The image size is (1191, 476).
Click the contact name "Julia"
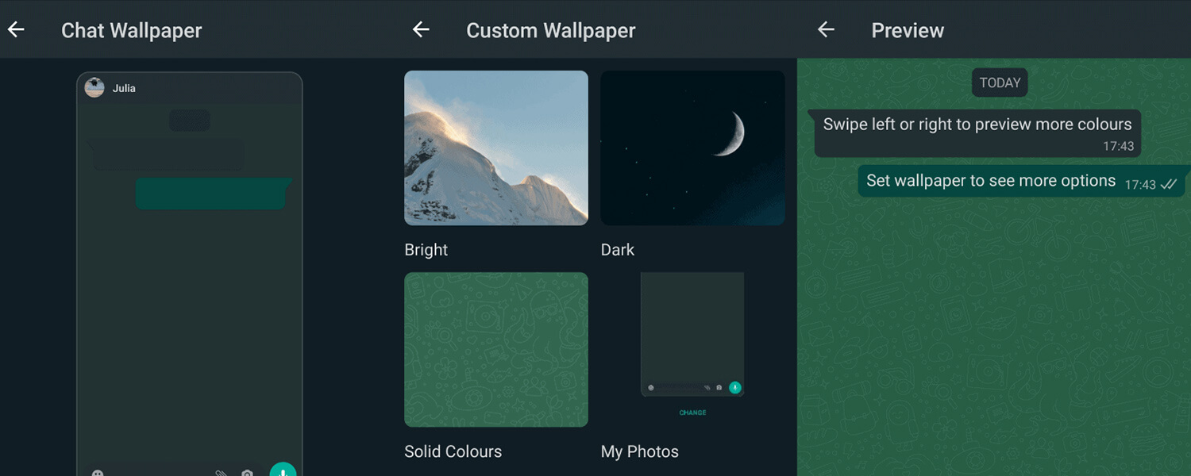click(x=124, y=88)
